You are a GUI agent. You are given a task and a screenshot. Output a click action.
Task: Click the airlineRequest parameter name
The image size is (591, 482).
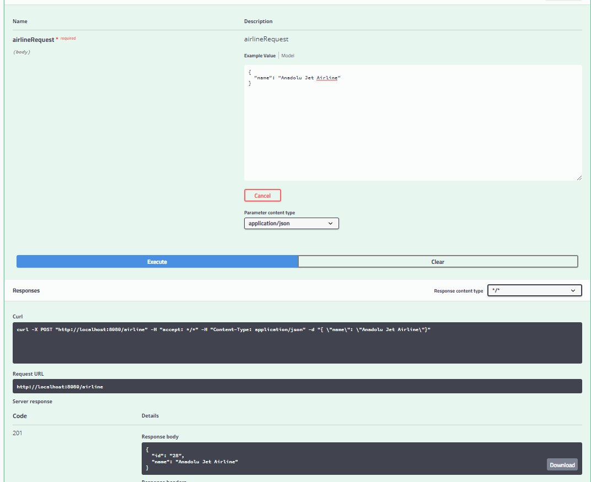pyautogui.click(x=34, y=39)
